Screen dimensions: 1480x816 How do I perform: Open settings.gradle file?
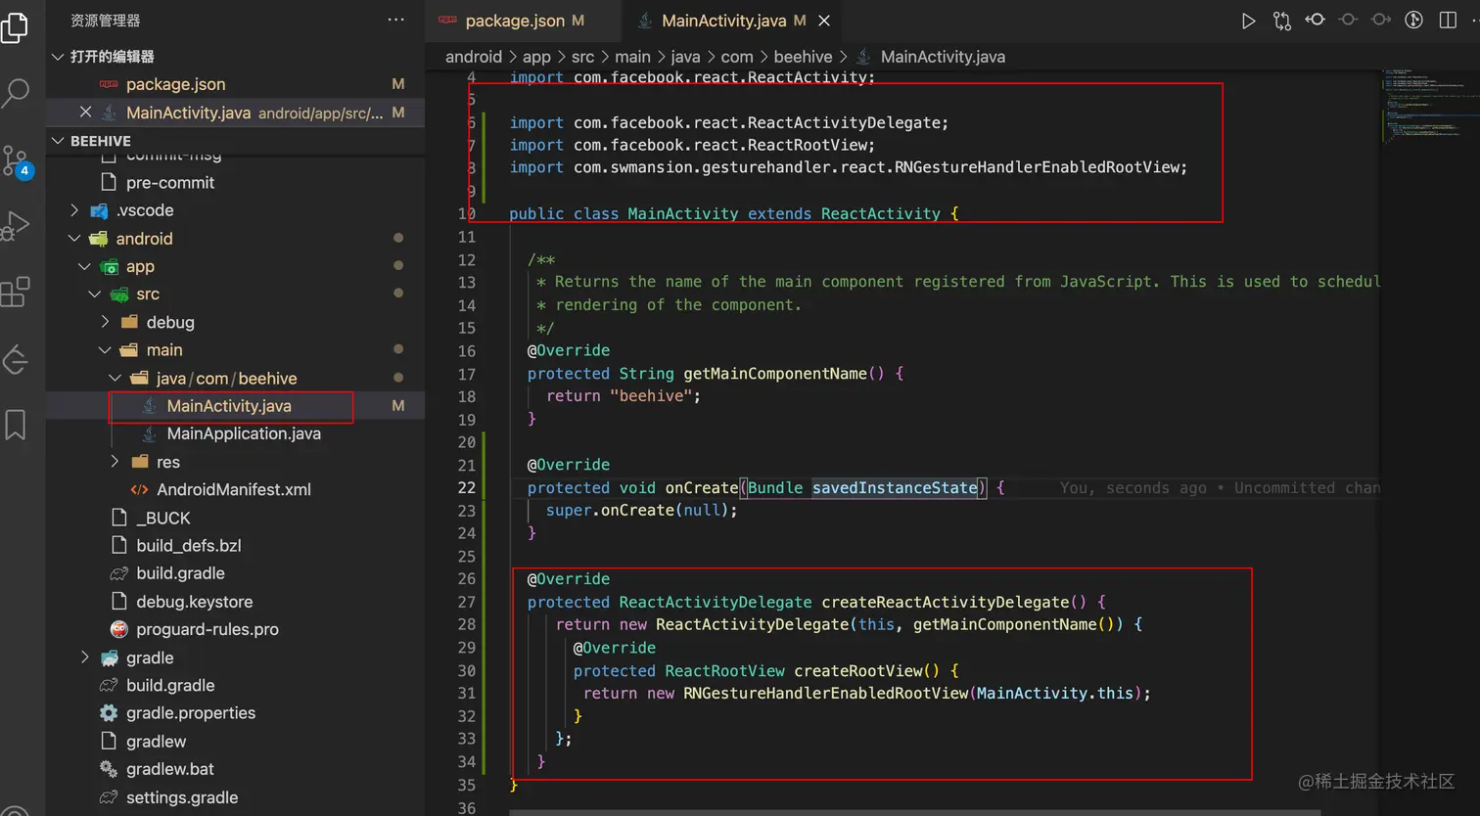pyautogui.click(x=182, y=797)
